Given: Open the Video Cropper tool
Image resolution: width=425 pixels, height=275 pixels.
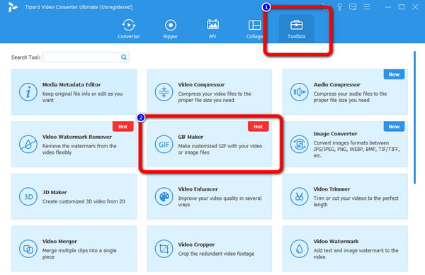Looking at the screenshot, I should click(209, 249).
